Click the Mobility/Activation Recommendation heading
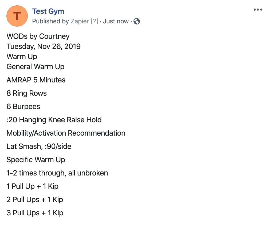The height and width of the screenshot is (226, 267). point(66,133)
